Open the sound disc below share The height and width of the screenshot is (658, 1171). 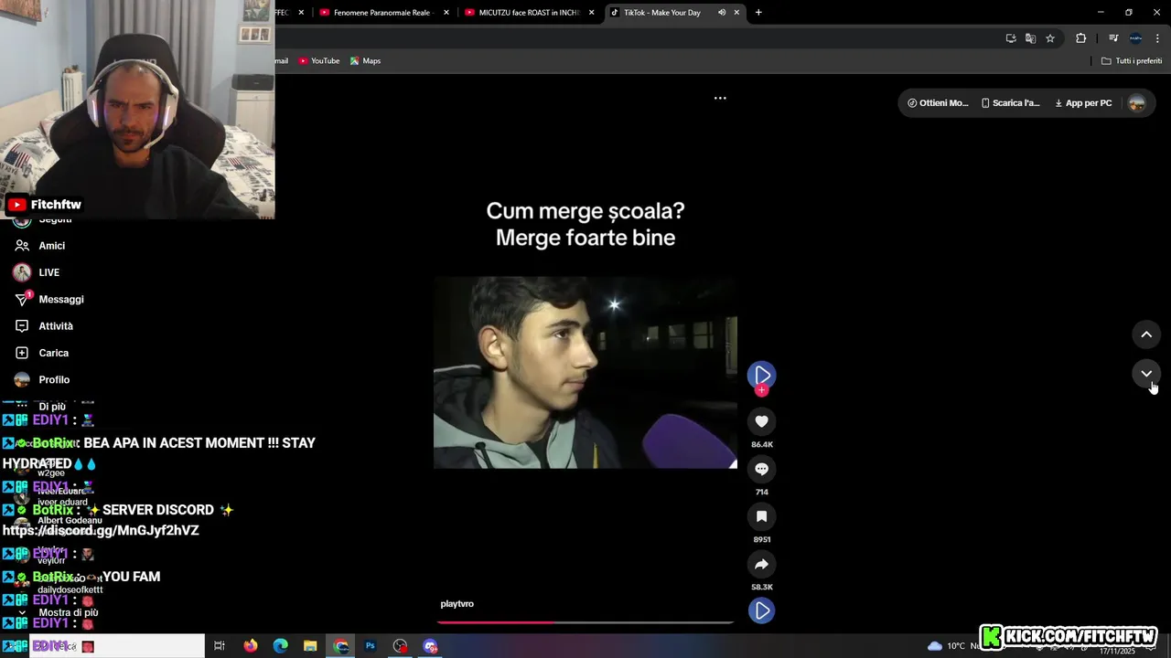[x=761, y=610]
